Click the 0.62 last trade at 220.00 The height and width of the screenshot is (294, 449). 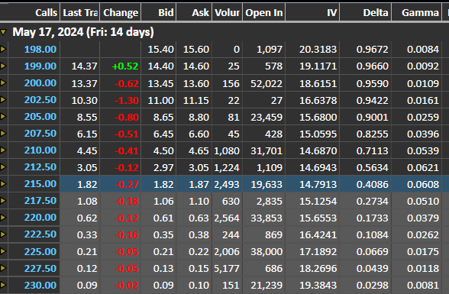87,218
